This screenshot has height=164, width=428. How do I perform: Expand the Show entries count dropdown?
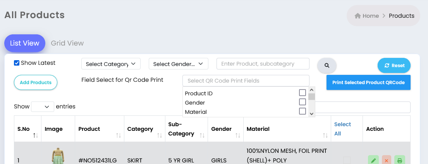pyautogui.click(x=43, y=107)
